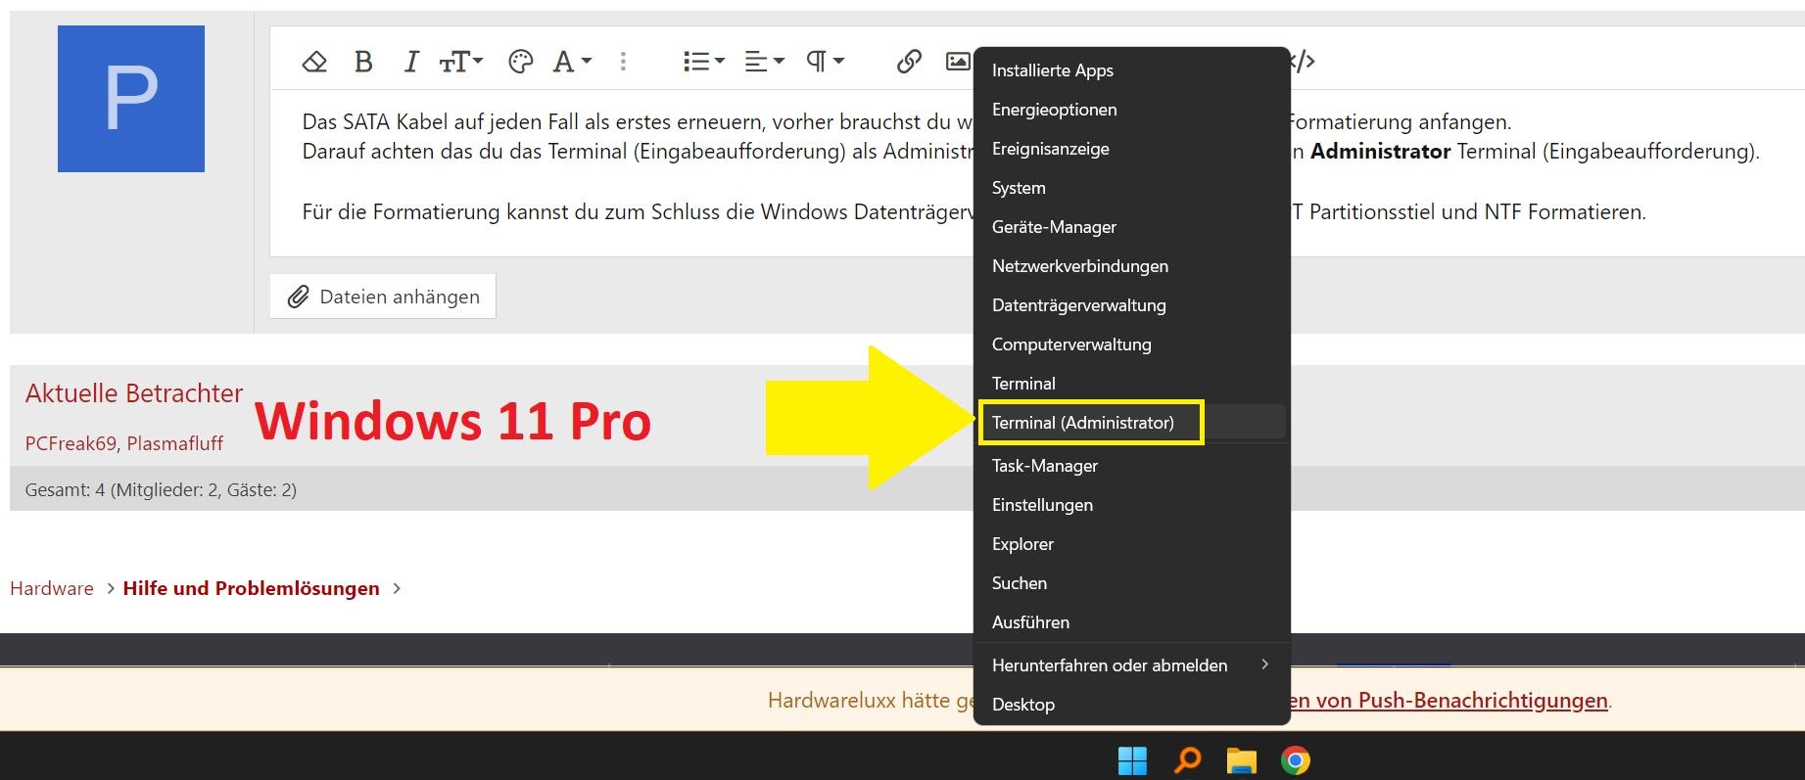
Task: Click the Dateien anhängen button
Action: (x=383, y=297)
